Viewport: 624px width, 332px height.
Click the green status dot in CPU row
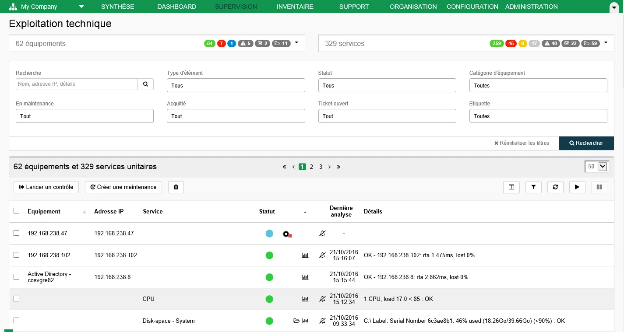click(269, 299)
